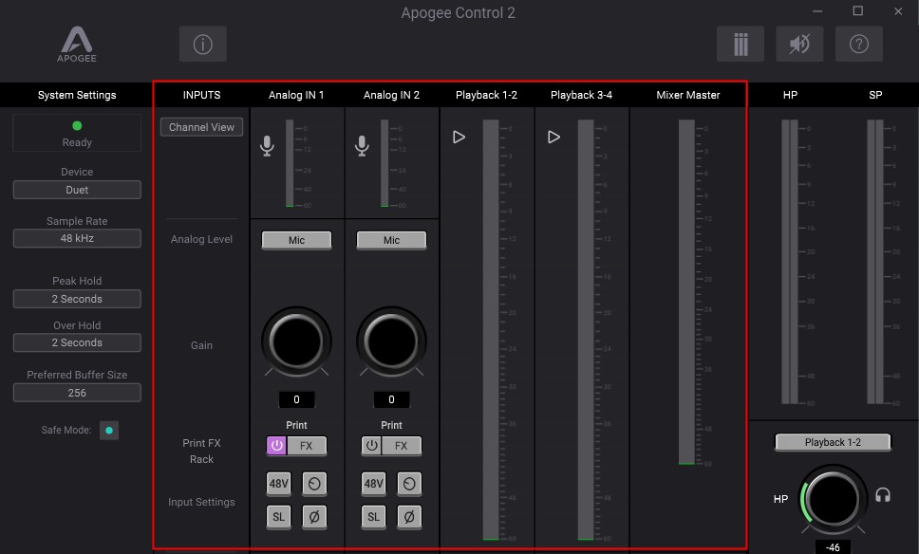This screenshot has height=554, width=919.
Task: Click the Preferred Buffer Size label
Action: [x=77, y=375]
